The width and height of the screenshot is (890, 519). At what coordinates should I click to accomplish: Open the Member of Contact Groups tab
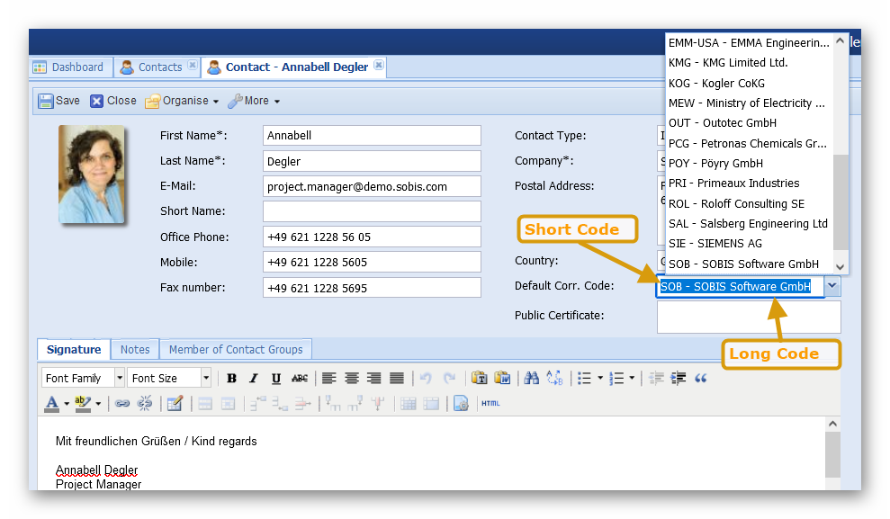(x=237, y=349)
